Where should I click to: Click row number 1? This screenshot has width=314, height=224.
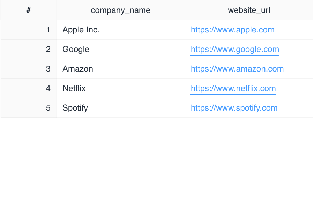(x=48, y=30)
